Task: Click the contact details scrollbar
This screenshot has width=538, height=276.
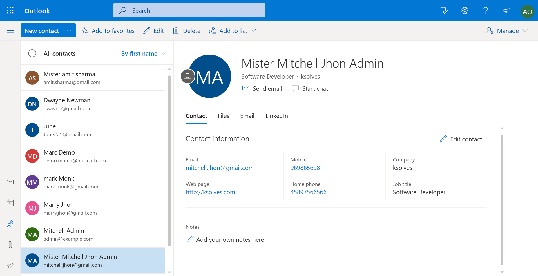Action: tap(502, 200)
